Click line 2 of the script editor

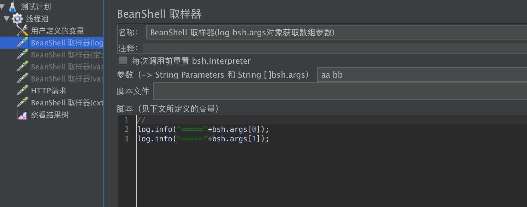(203, 129)
